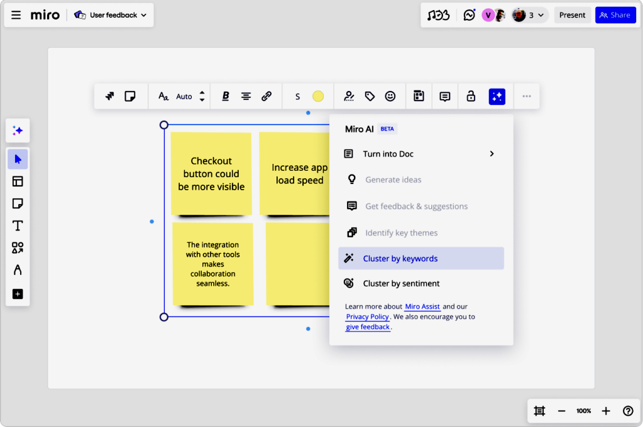Image resolution: width=643 pixels, height=427 pixels.
Task: Select the Checkout button sticky note
Action: tap(211, 174)
